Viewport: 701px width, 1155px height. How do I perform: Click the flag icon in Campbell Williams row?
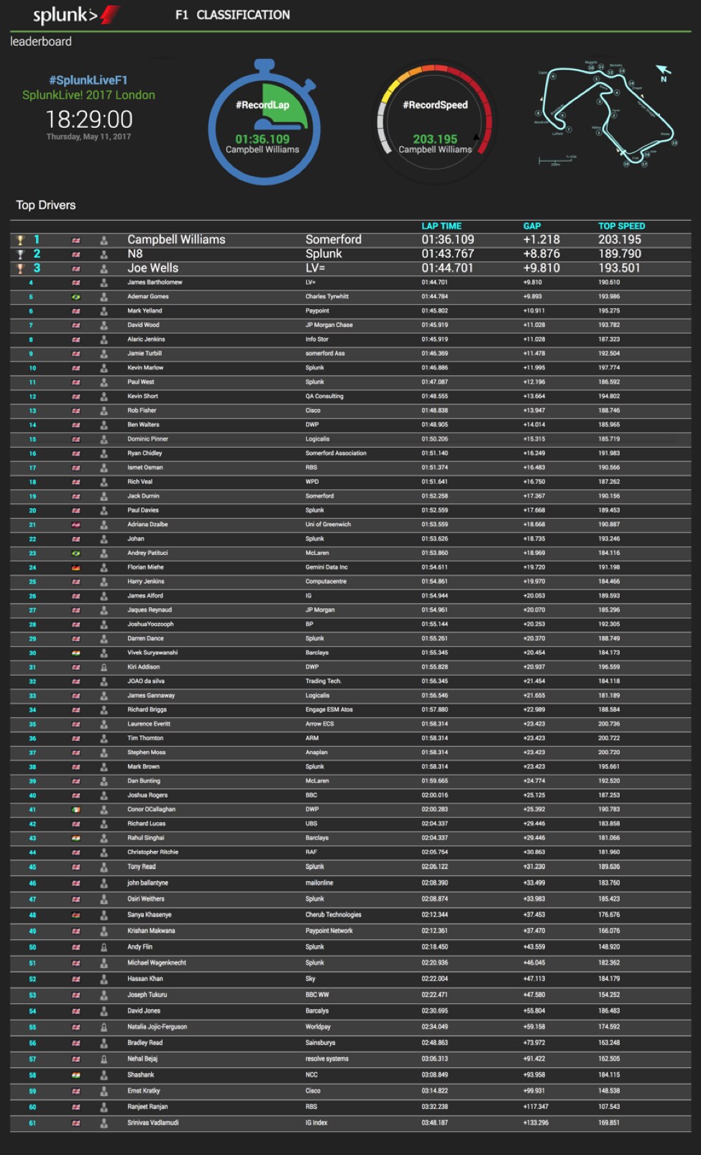(x=76, y=240)
